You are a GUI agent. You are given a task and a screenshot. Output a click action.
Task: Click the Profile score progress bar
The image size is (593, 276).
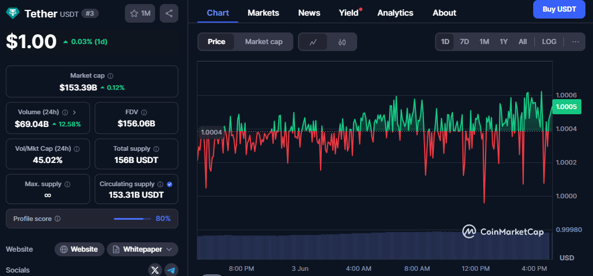(132, 219)
